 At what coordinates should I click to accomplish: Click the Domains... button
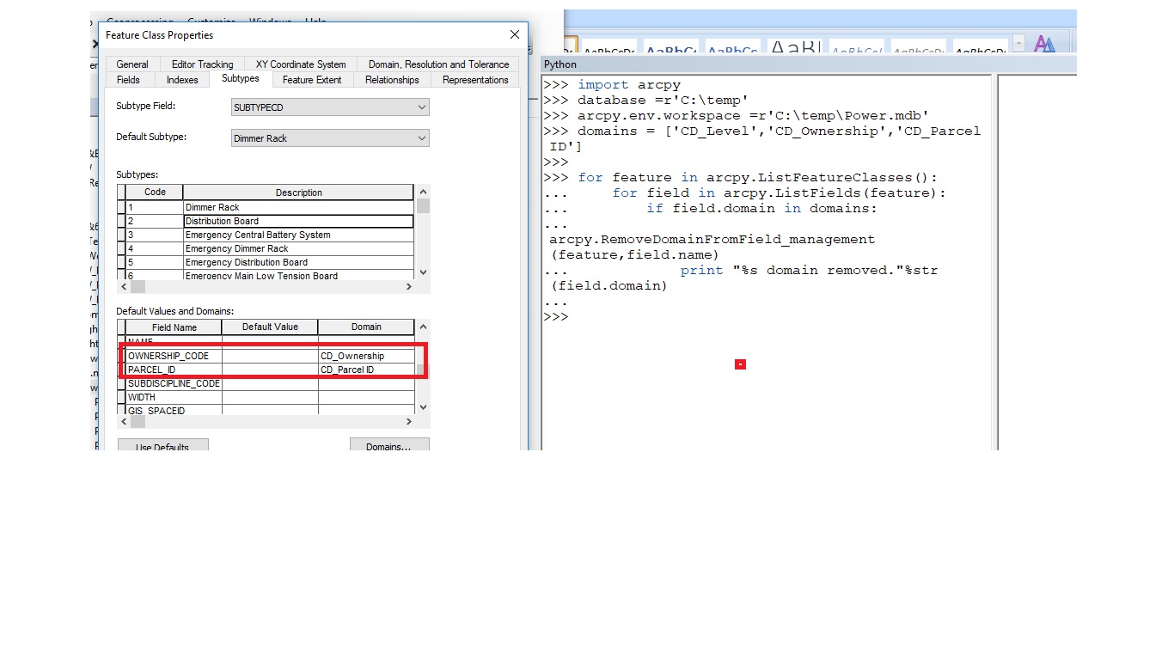[389, 446]
